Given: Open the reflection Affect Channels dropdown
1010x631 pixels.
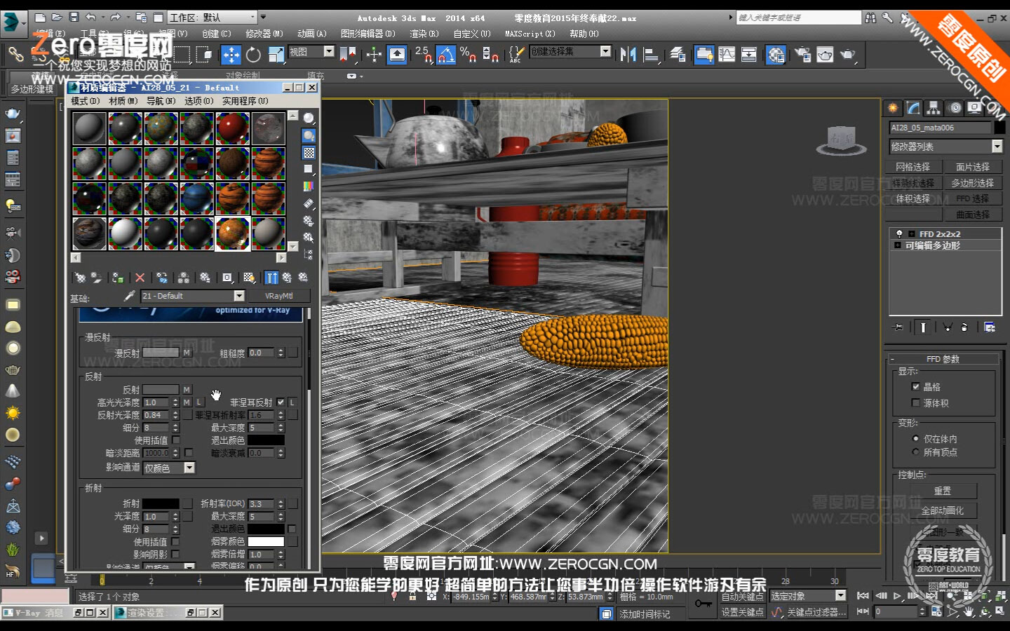Looking at the screenshot, I should coord(189,468).
